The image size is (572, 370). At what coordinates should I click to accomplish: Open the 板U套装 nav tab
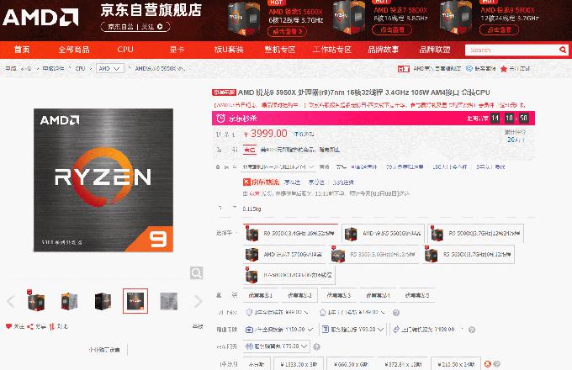click(229, 50)
